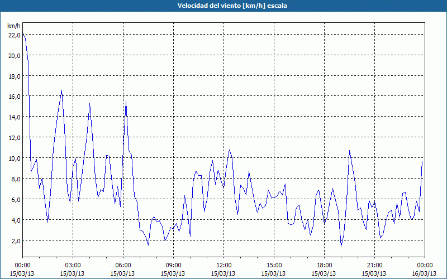Click the 8,0 y-axis value
447x279 pixels.
pyautogui.click(x=16, y=179)
